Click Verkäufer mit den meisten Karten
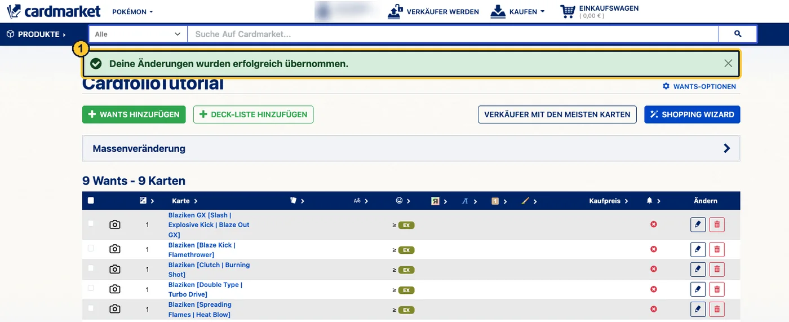Viewport: 789px width, 322px height. click(x=557, y=114)
